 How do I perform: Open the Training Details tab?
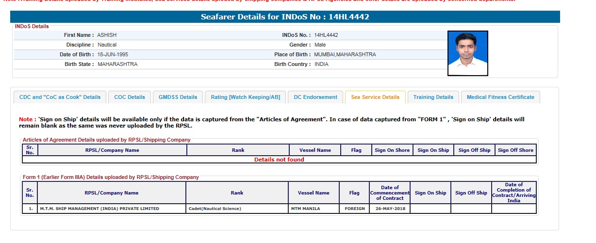click(x=433, y=97)
